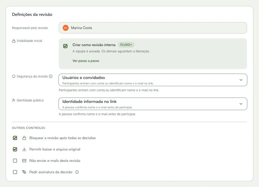Open the Ver passo a passo link

pyautogui.click(x=86, y=61)
